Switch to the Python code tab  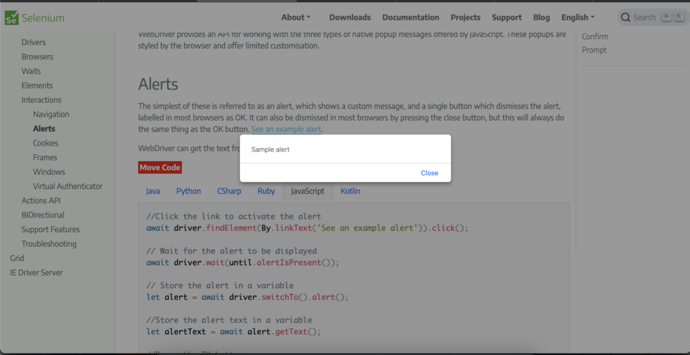pyautogui.click(x=189, y=191)
